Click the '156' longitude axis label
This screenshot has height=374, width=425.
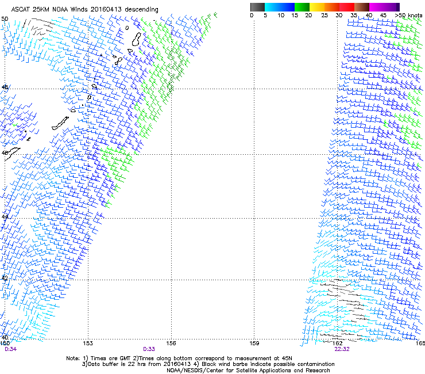pos(171,344)
